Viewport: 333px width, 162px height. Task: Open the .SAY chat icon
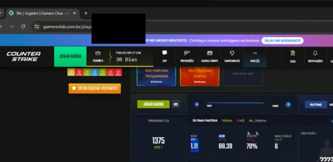pos(165,56)
